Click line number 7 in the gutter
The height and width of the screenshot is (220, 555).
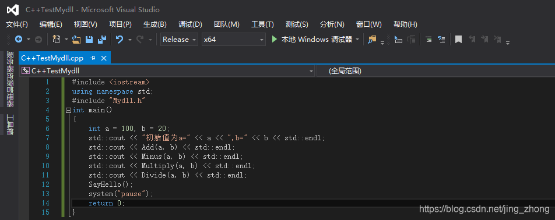[47, 138]
